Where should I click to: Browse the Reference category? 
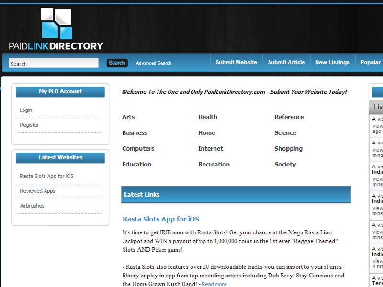coord(289,117)
